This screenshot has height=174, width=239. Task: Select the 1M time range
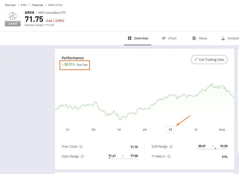click(x=119, y=130)
